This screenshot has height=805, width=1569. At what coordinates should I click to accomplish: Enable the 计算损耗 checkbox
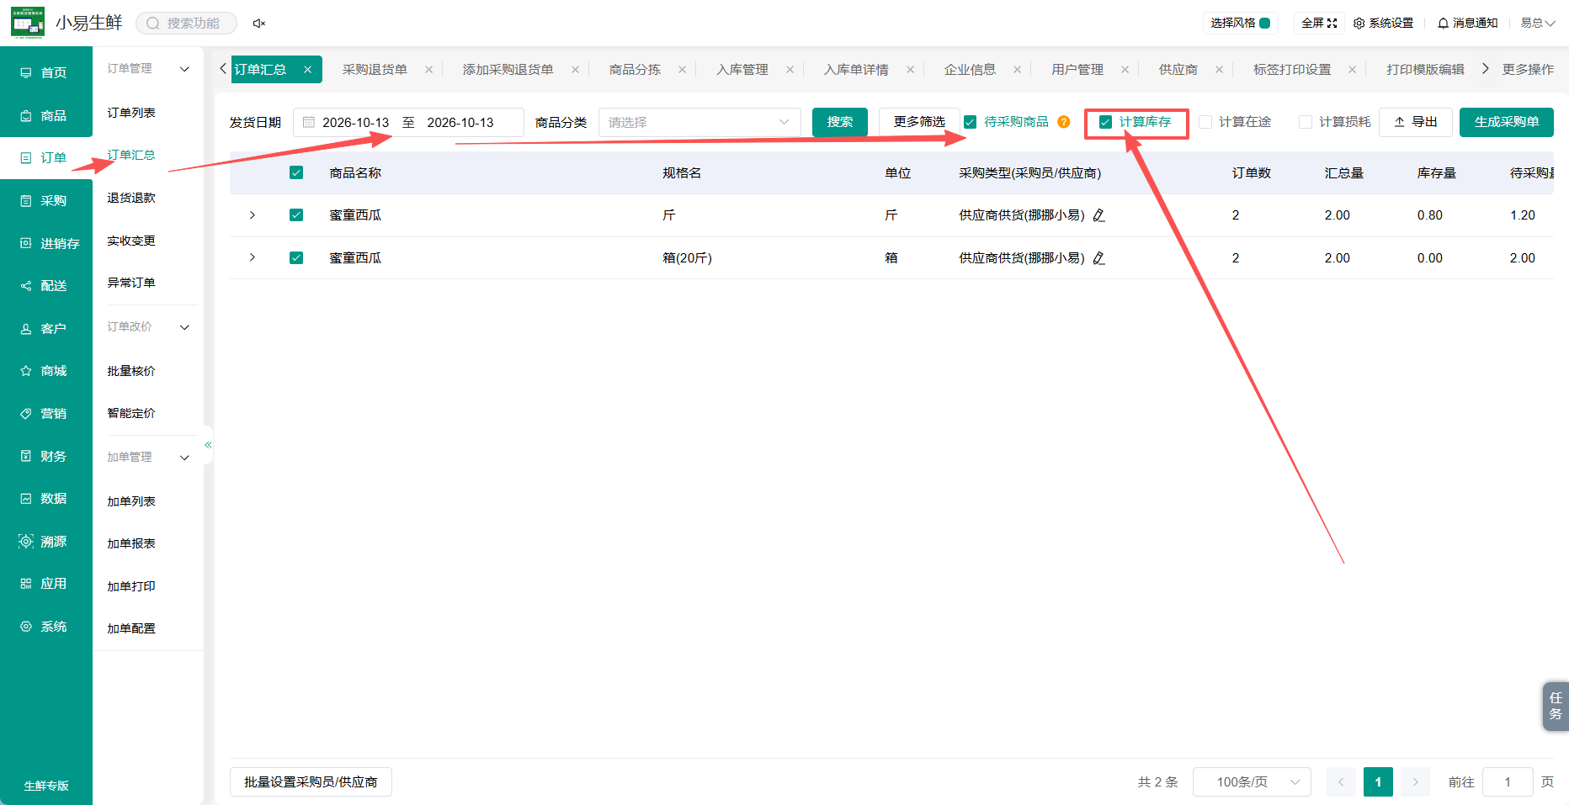(1306, 122)
